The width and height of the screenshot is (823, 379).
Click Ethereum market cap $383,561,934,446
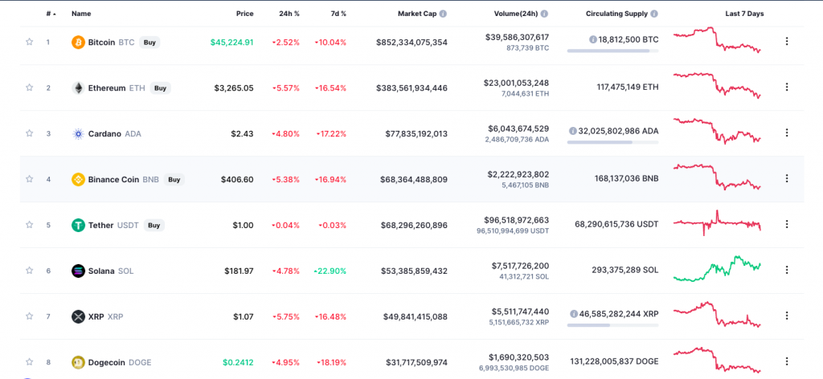[x=412, y=88]
